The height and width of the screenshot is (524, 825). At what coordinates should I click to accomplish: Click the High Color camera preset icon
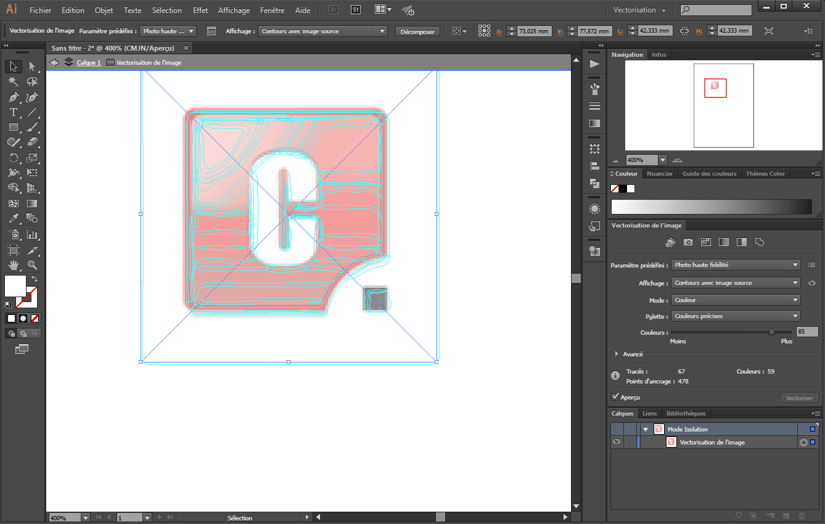point(688,242)
